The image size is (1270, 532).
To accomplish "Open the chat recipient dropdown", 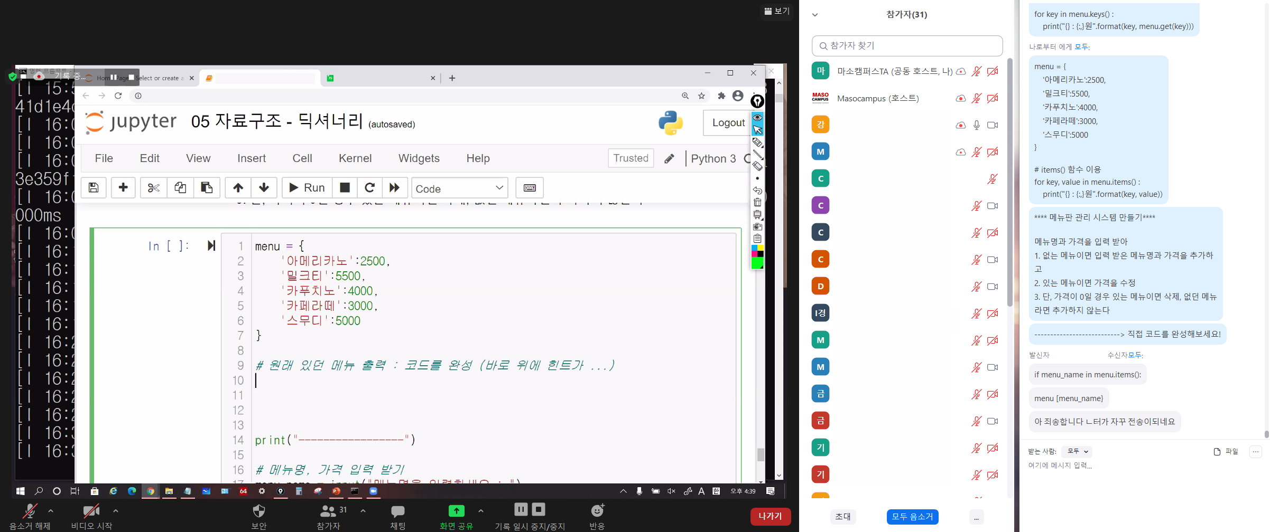I will click(x=1077, y=452).
